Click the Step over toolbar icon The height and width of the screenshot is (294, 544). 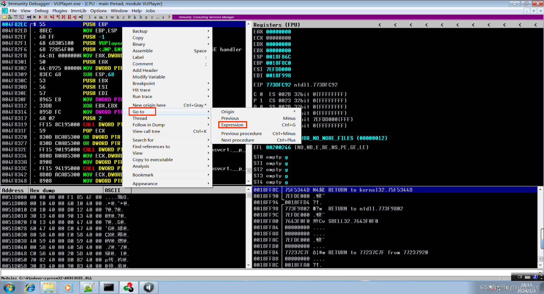point(58,17)
